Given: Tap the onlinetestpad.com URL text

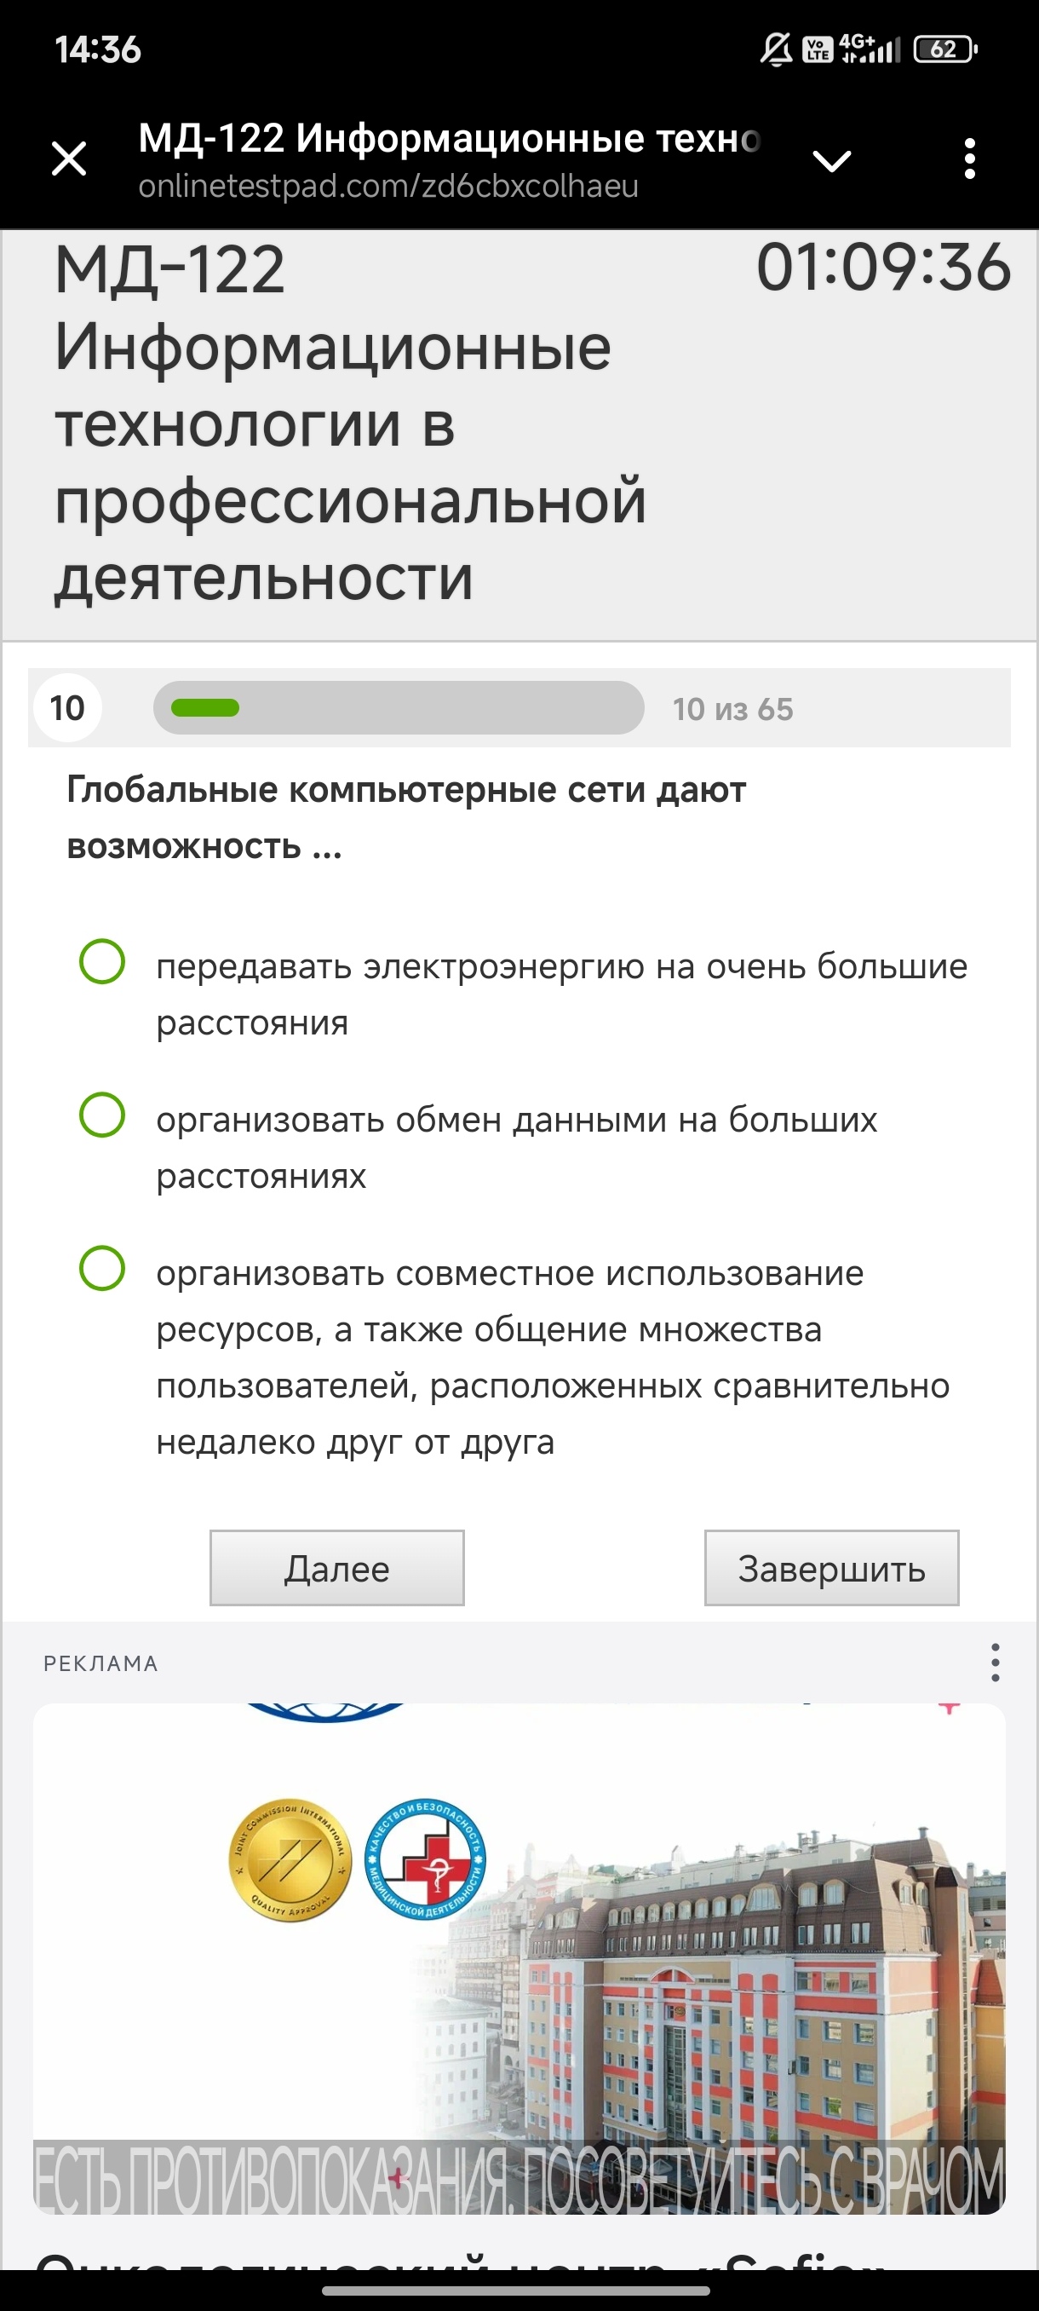Looking at the screenshot, I should (388, 187).
